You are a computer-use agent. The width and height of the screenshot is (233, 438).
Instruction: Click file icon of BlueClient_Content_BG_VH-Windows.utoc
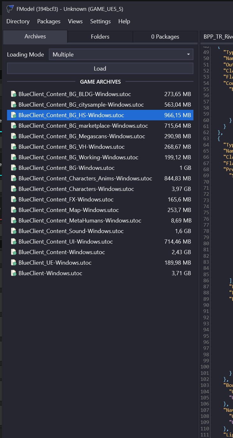[x=13, y=147]
